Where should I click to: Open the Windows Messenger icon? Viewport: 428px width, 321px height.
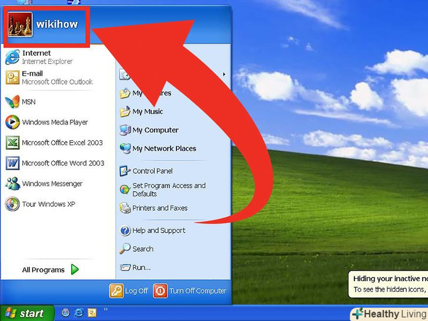click(12, 184)
